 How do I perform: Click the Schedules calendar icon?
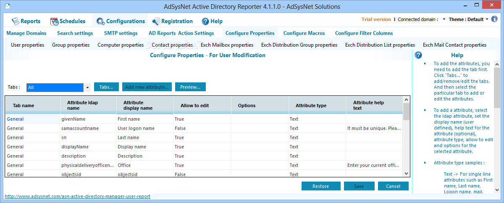coord(54,21)
